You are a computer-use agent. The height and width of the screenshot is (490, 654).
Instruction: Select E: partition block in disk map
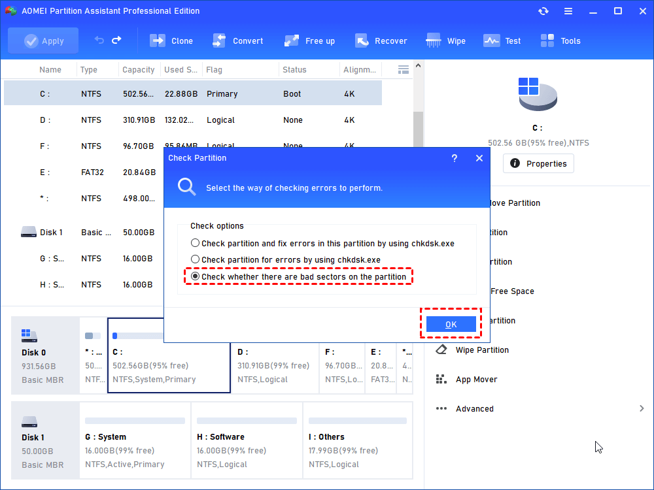click(x=381, y=367)
